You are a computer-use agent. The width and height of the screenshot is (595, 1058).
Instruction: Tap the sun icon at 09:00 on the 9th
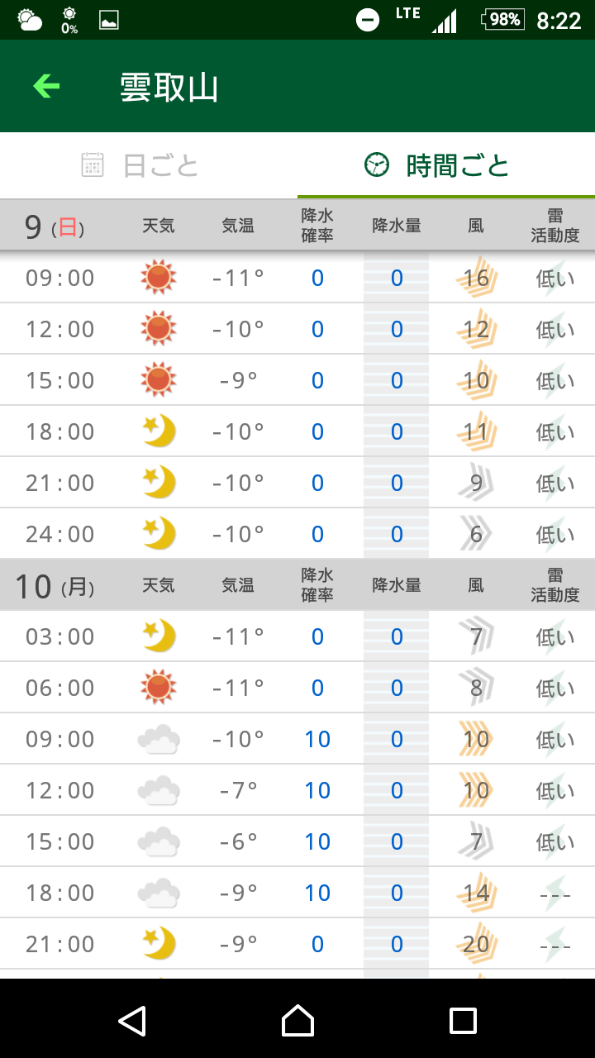click(159, 278)
